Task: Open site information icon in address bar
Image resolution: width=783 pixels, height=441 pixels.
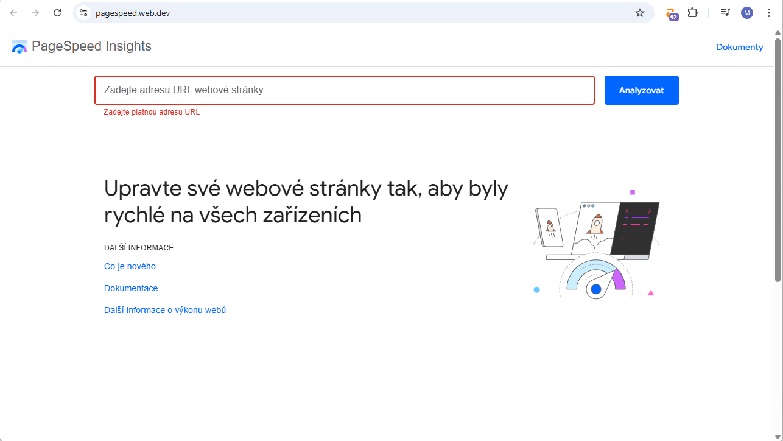Action: pos(84,13)
